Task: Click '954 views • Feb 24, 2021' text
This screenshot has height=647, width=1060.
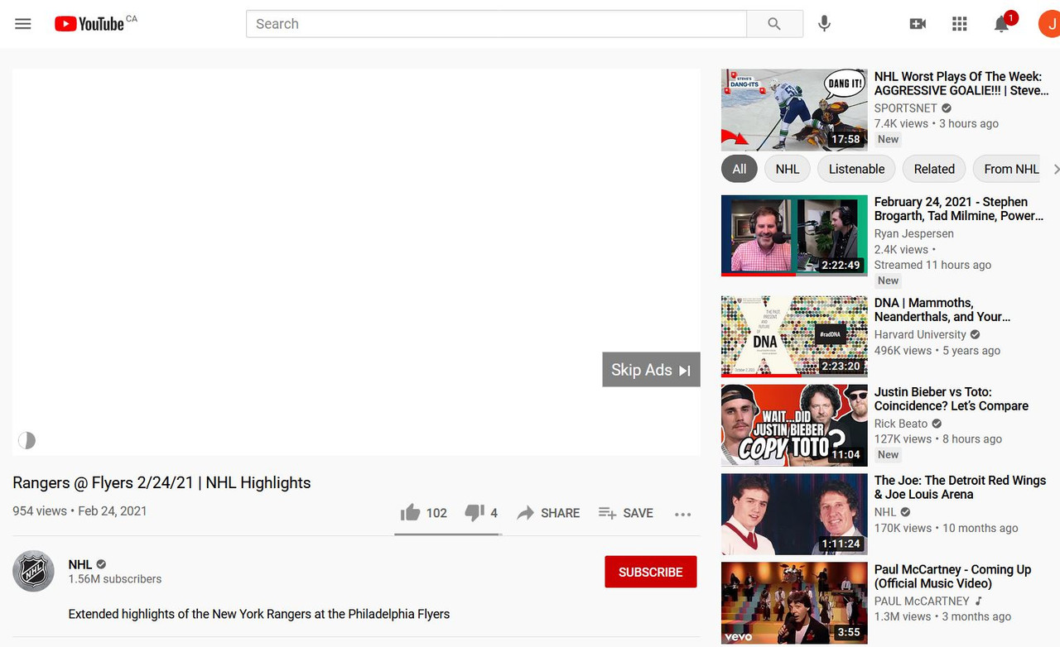Action: click(79, 511)
